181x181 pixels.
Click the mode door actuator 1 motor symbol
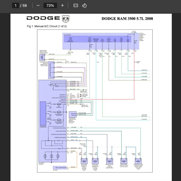[84, 161]
